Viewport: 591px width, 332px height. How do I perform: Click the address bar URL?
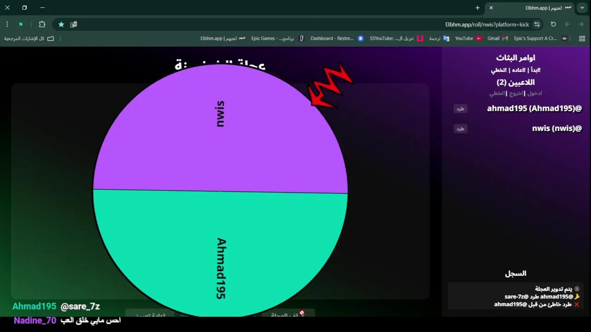tap(487, 24)
